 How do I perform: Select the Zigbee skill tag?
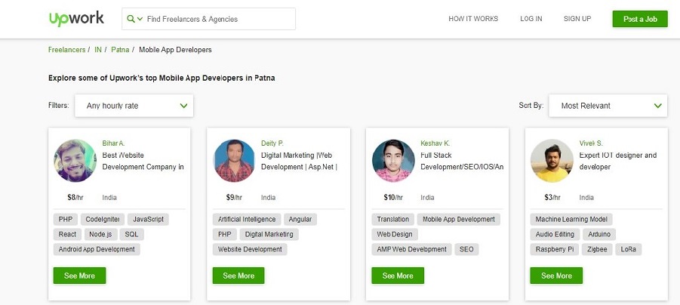pyautogui.click(x=597, y=249)
